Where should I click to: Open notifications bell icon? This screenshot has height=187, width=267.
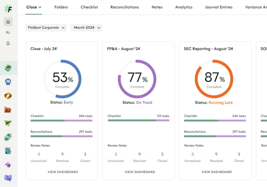coord(8,43)
